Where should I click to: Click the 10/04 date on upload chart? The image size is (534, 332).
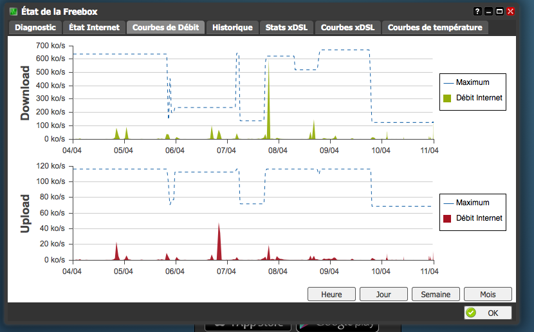(x=381, y=272)
